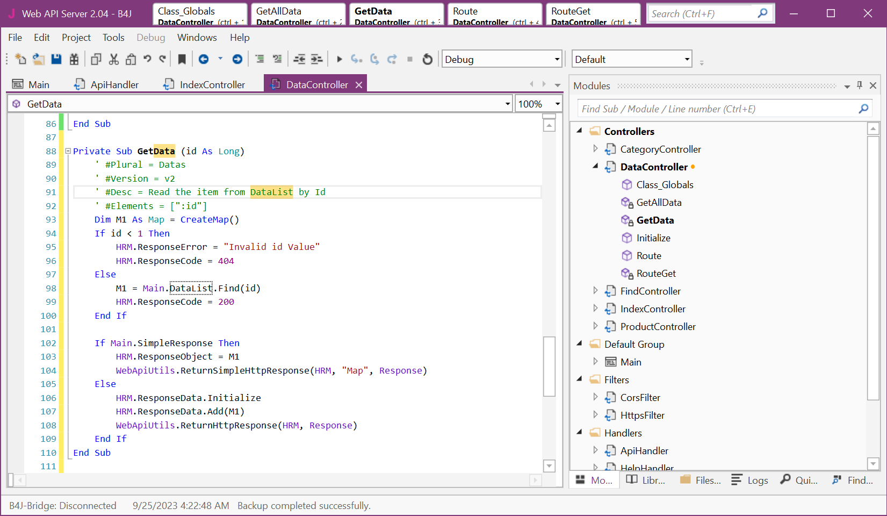Toggle bookmark using the bookmark icon
This screenshot has height=516, width=887.
(x=182, y=59)
